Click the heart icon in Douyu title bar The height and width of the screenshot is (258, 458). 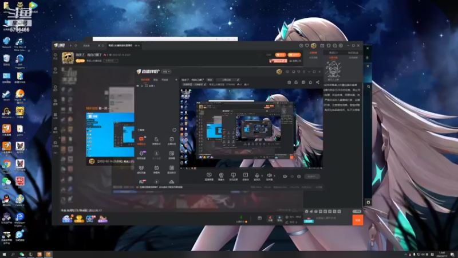(307, 46)
